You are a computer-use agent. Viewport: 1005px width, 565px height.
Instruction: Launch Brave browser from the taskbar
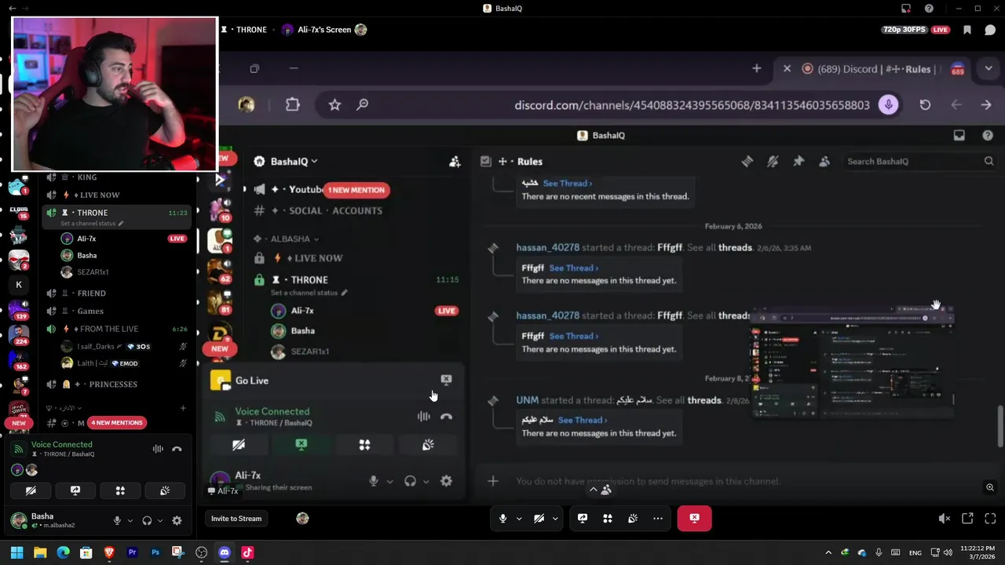[x=109, y=552]
